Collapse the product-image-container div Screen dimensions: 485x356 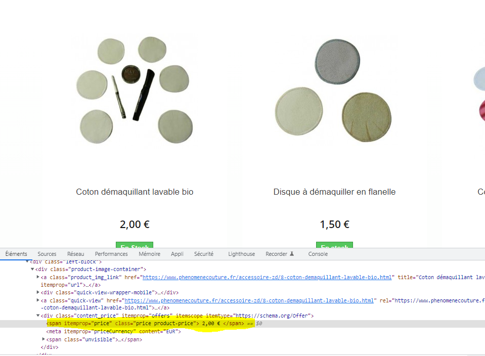pyautogui.click(x=32, y=269)
